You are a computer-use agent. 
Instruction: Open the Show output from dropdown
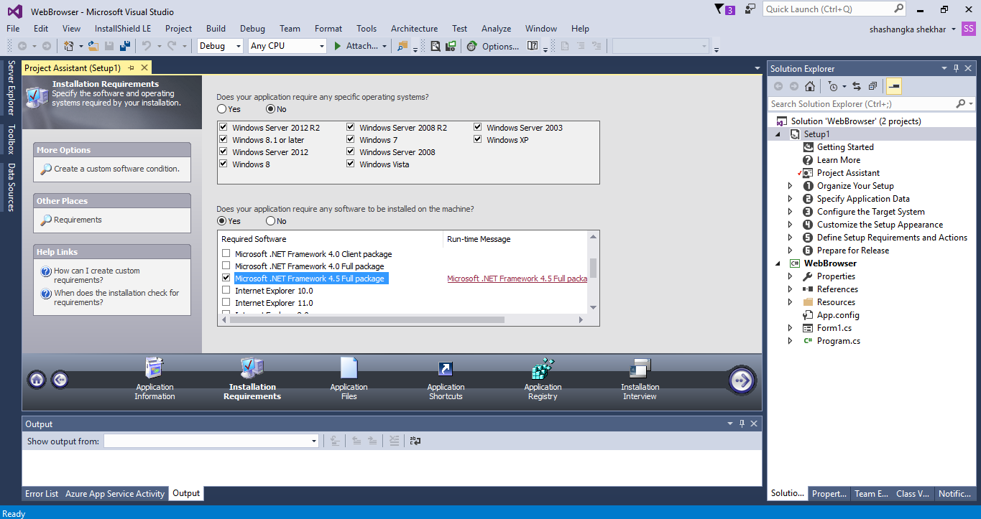point(211,441)
